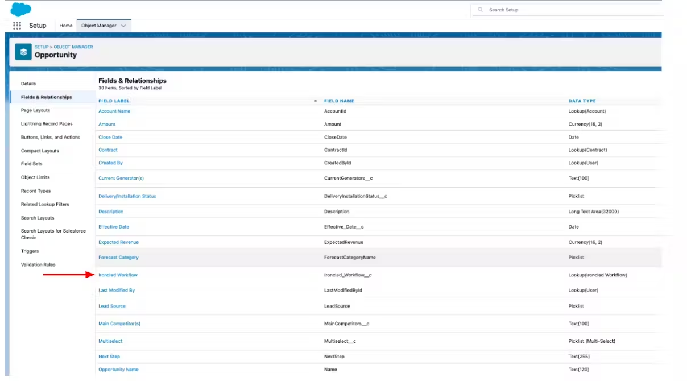
Task: Click the Salesforce cloud logo
Action: [20, 9]
